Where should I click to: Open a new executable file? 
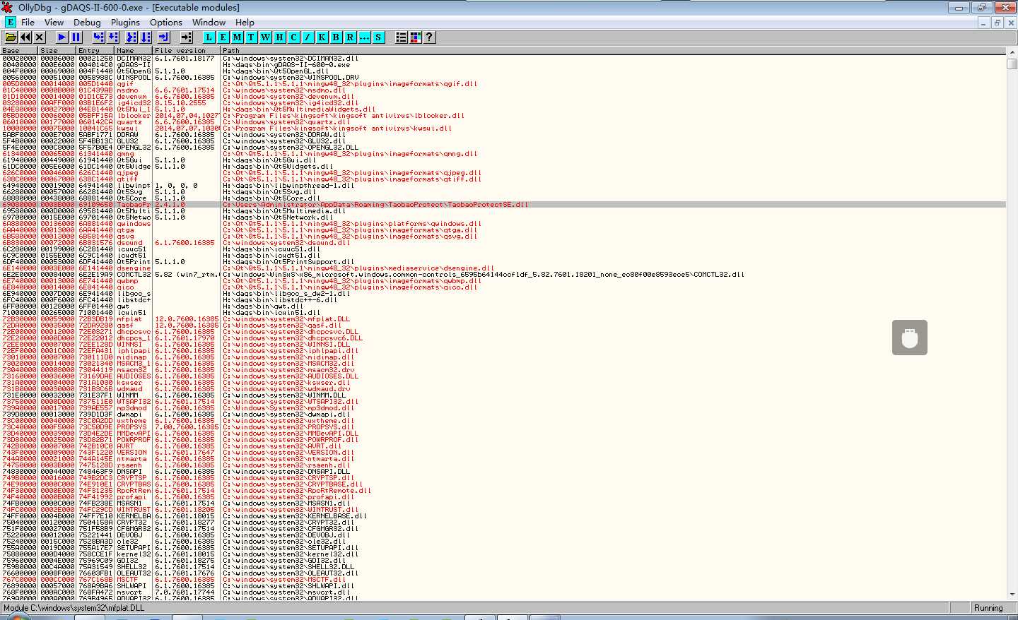click(x=11, y=37)
